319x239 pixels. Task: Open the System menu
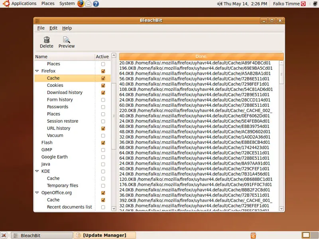click(x=67, y=4)
